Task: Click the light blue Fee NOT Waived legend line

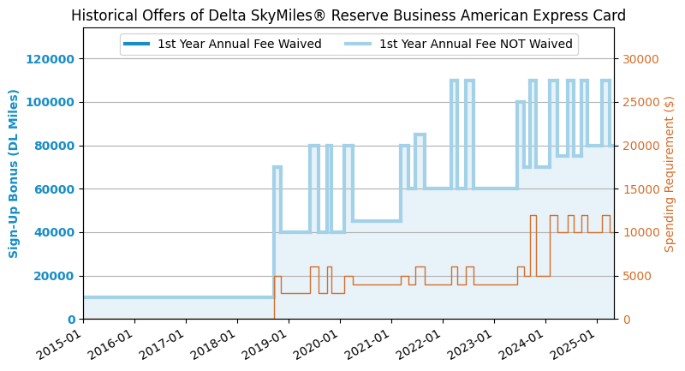Action: pos(359,44)
